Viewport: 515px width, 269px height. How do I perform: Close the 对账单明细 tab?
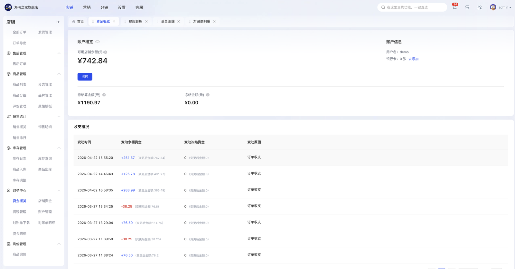tap(214, 22)
